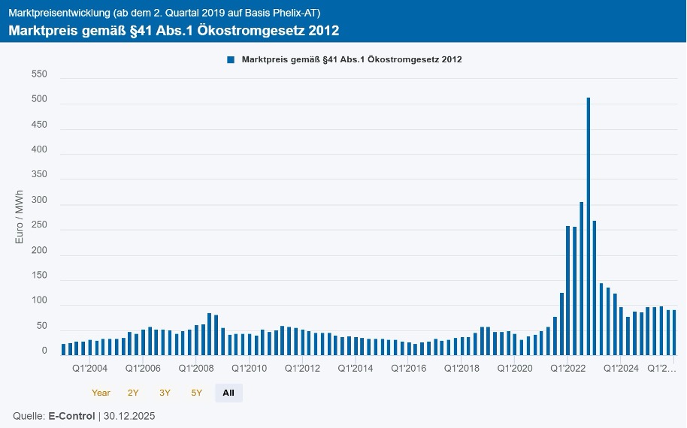The width and height of the screenshot is (687, 428).
Task: Toggle the Marktpreis series via legend label
Action: point(351,59)
